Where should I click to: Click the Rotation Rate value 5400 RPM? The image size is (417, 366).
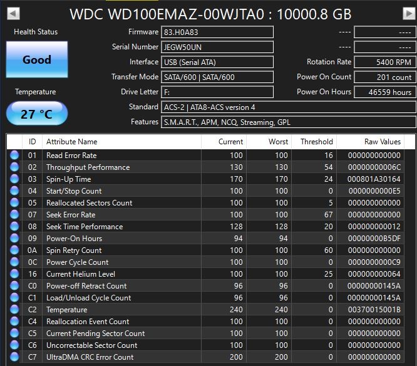click(x=385, y=62)
